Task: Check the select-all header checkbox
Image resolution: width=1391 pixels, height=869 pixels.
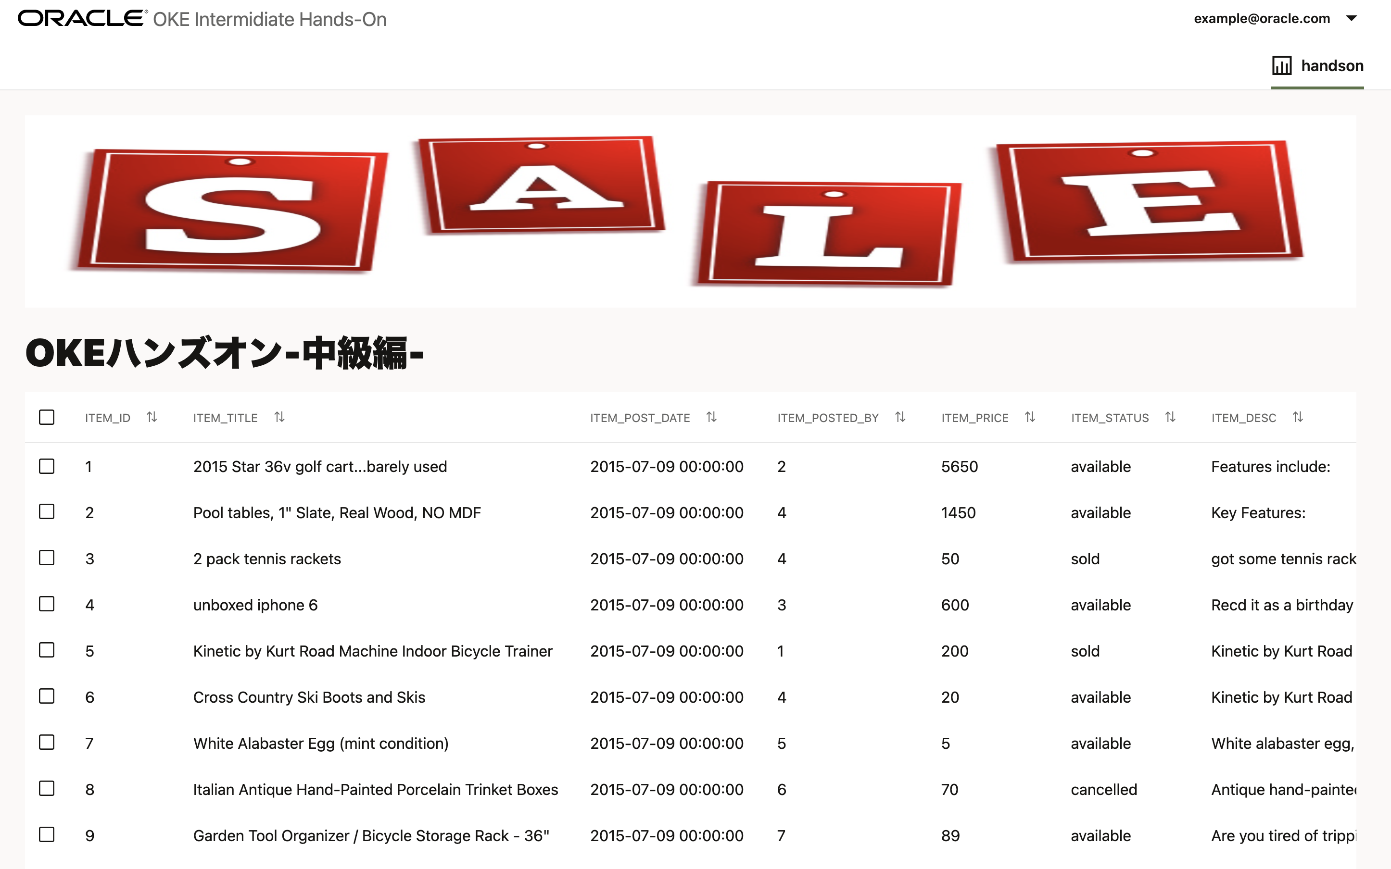Action: [47, 417]
